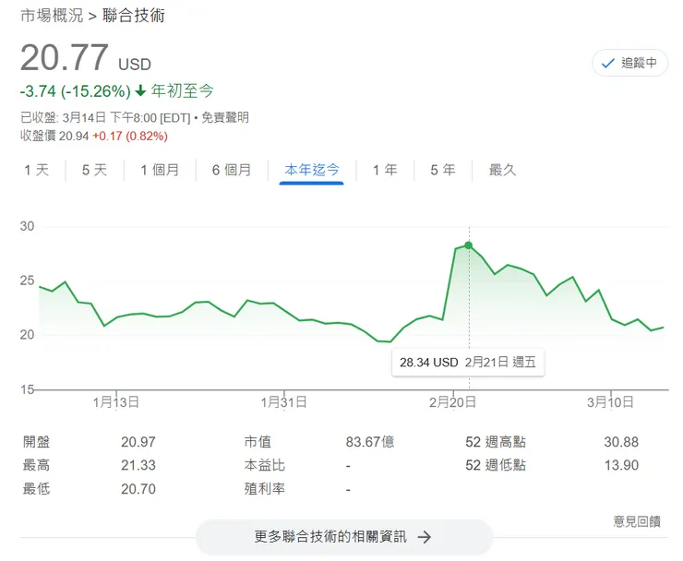Viewport: 683px width, 561px height.
Task: Click the 52 週高點 value 30.88
Action: tap(621, 442)
